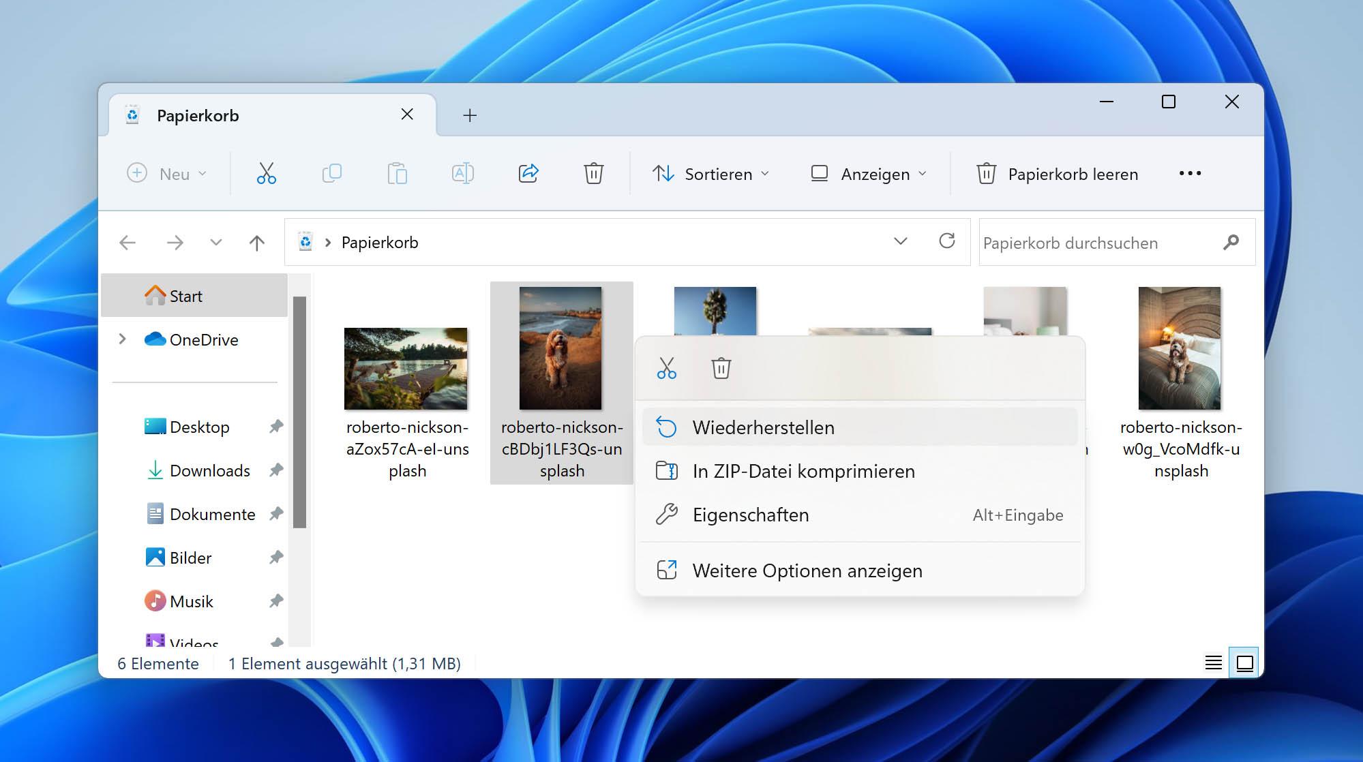Click the search magnifier icon
The image size is (1363, 762).
[1231, 242]
